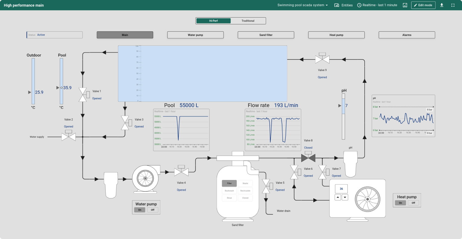462x239 pixels.
Task: Select Closed mode on sand filter
Action: tap(245, 198)
